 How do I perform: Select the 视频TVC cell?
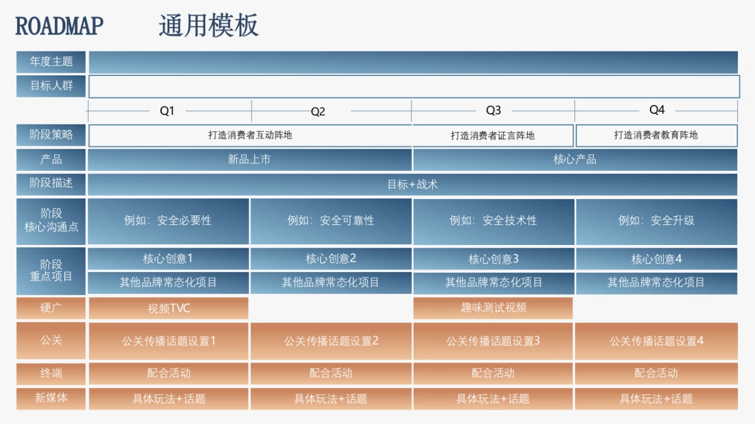[169, 308]
